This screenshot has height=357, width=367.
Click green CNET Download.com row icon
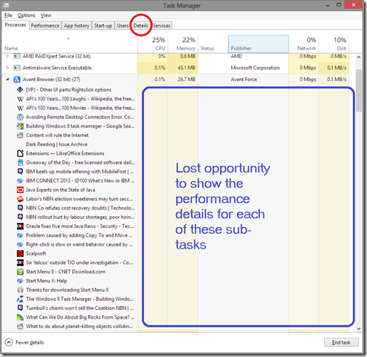(20, 271)
